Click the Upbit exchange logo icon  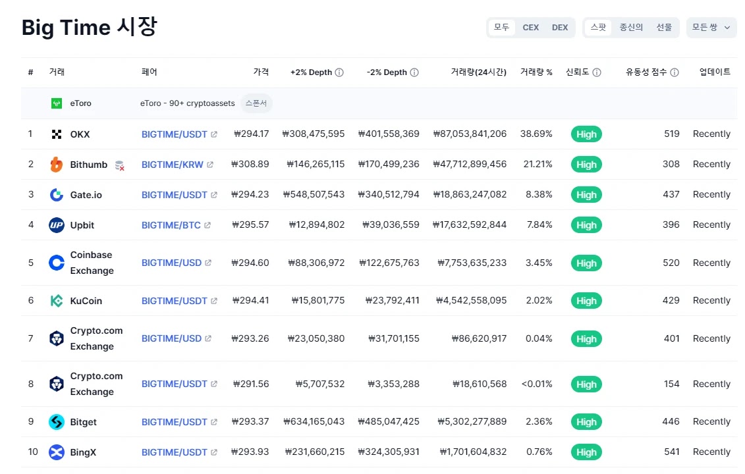[x=57, y=225]
